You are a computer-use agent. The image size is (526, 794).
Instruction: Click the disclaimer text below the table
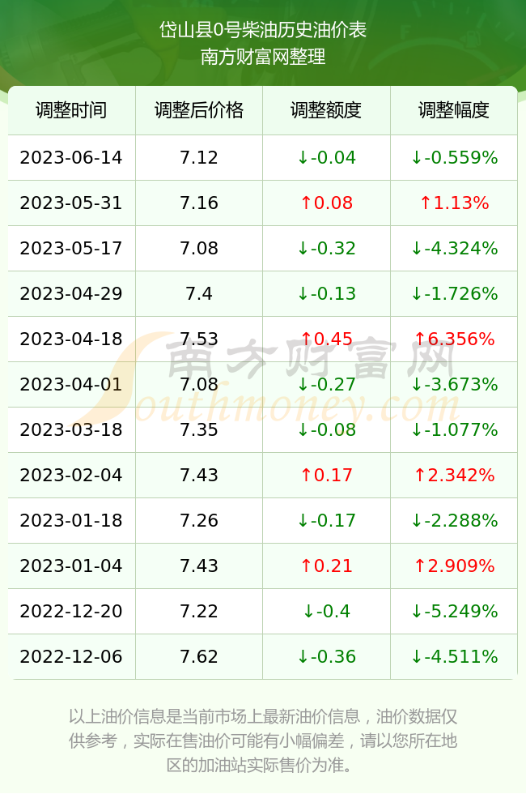point(263,741)
